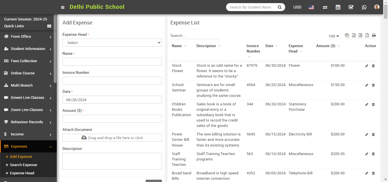Open the Expense Head select dropdown

pos(112,43)
